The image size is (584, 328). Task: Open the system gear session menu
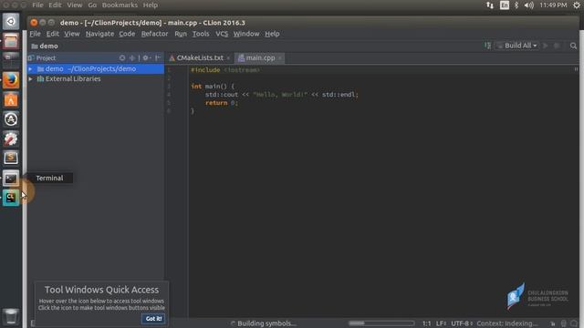[577, 5]
